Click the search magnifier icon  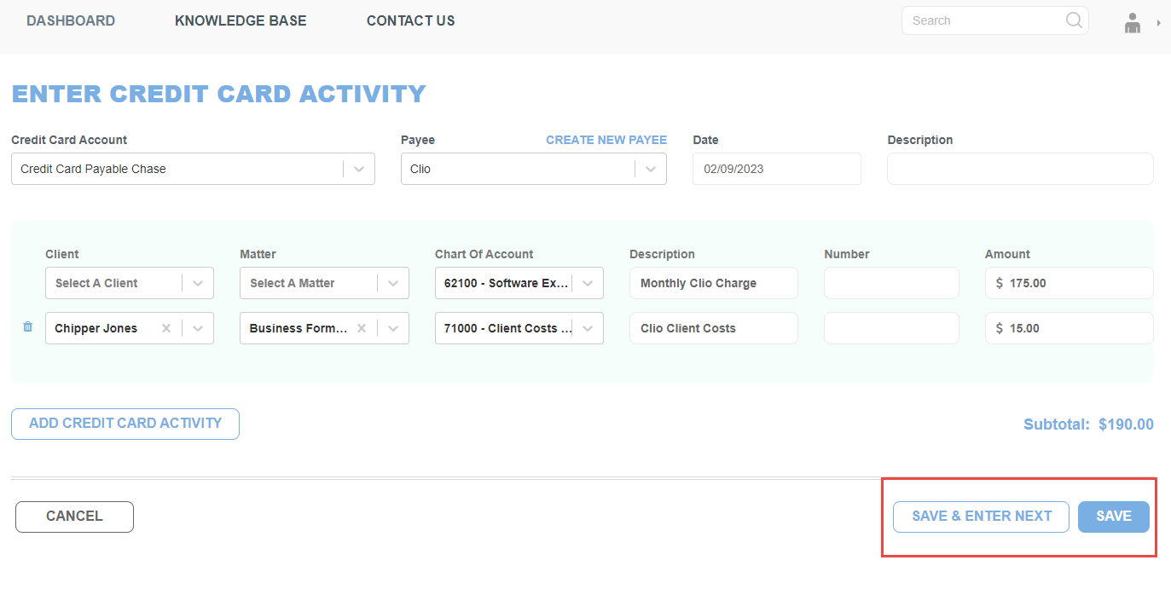(x=1074, y=20)
